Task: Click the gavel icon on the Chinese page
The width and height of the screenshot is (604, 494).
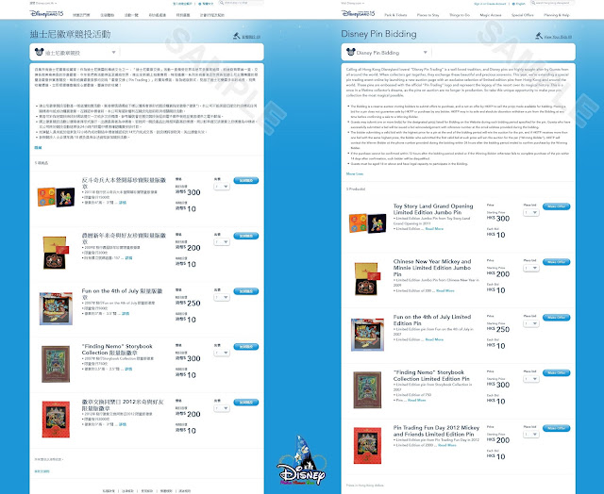Action: pos(237,36)
